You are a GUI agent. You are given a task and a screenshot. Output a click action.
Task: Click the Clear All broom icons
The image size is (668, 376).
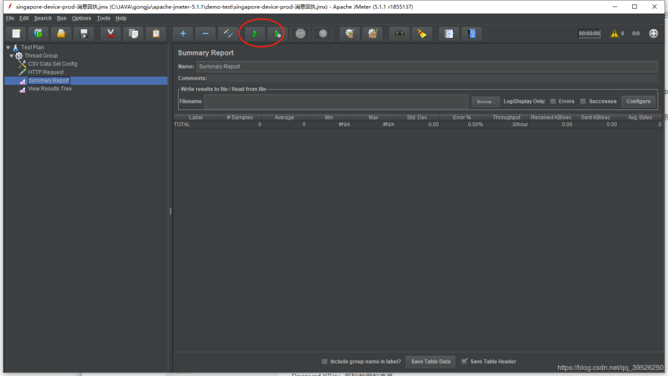[372, 33]
